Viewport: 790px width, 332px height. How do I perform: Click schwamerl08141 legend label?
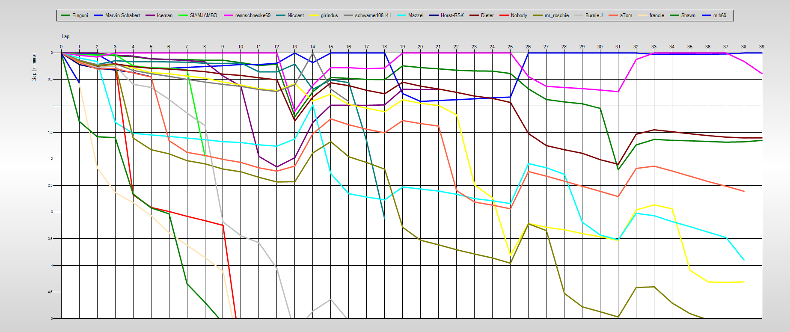373,15
